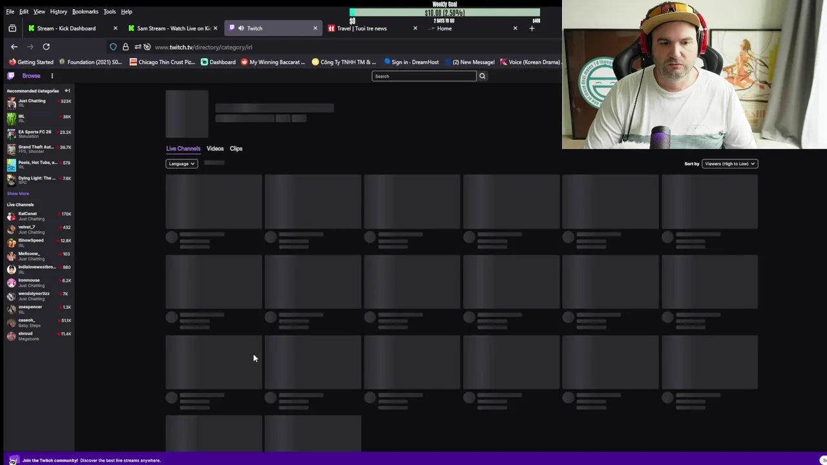Viewport: 827px width, 465px height.
Task: Expand the Language filter dropdown
Action: [182, 163]
